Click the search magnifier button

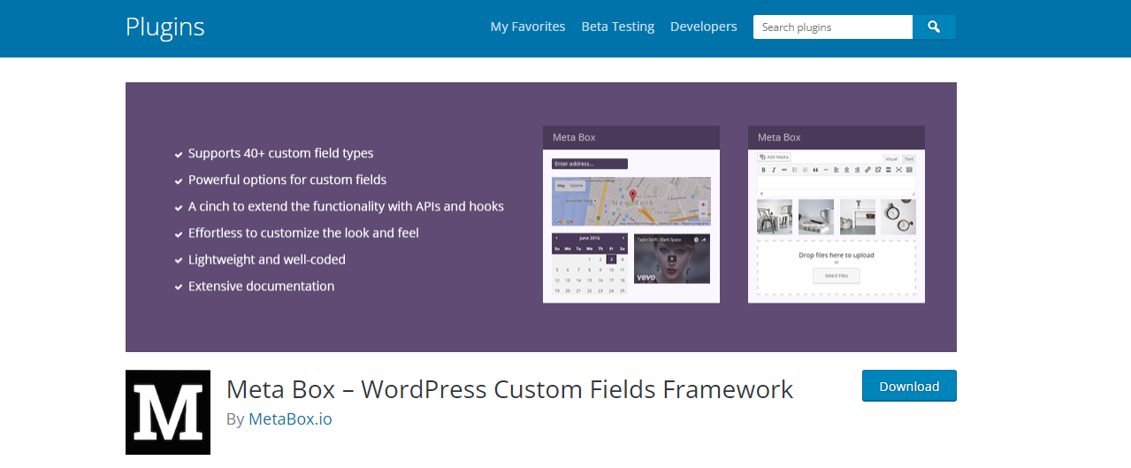pyautogui.click(x=934, y=27)
